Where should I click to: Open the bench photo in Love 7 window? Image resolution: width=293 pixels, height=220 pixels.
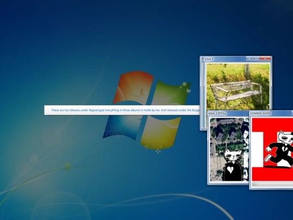point(238,86)
